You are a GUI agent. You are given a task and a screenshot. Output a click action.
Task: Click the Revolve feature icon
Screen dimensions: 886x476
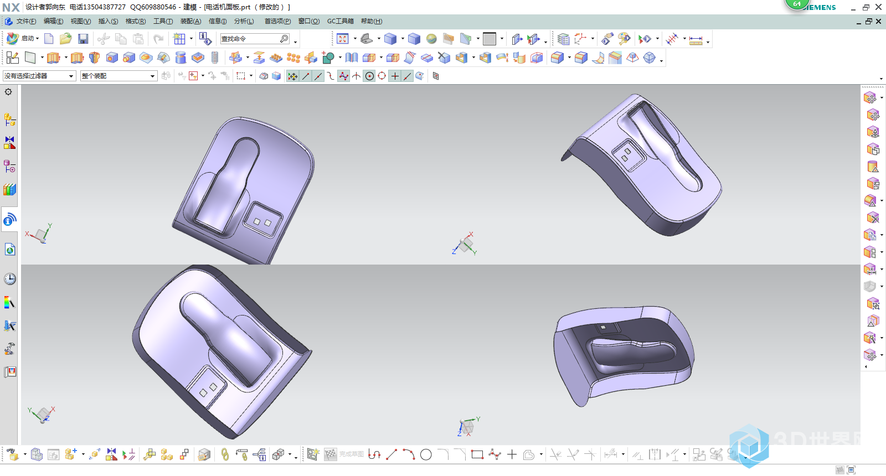(95, 58)
